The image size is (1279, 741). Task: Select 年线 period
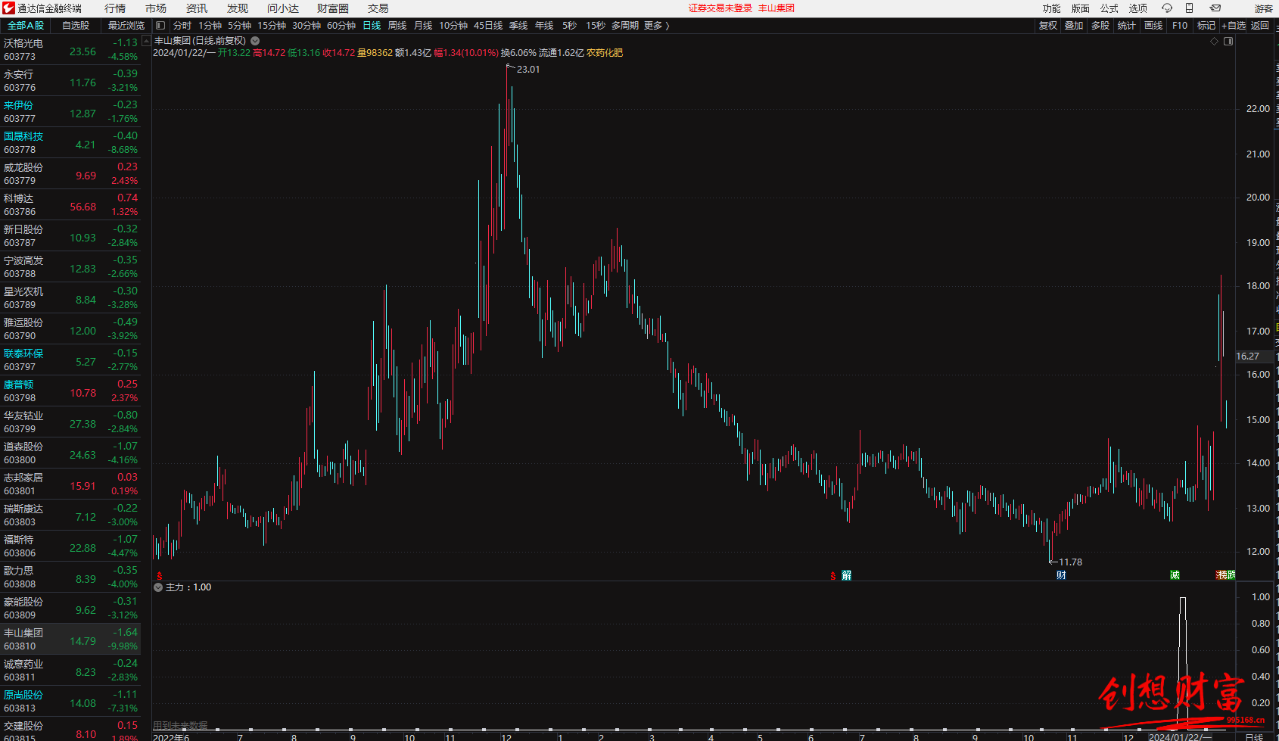coord(544,26)
